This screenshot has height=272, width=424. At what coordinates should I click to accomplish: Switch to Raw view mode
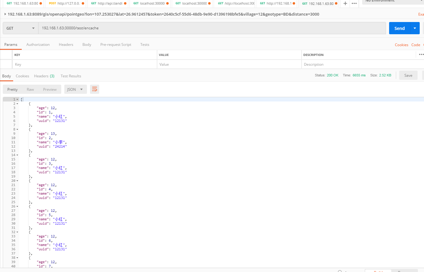tap(30, 89)
